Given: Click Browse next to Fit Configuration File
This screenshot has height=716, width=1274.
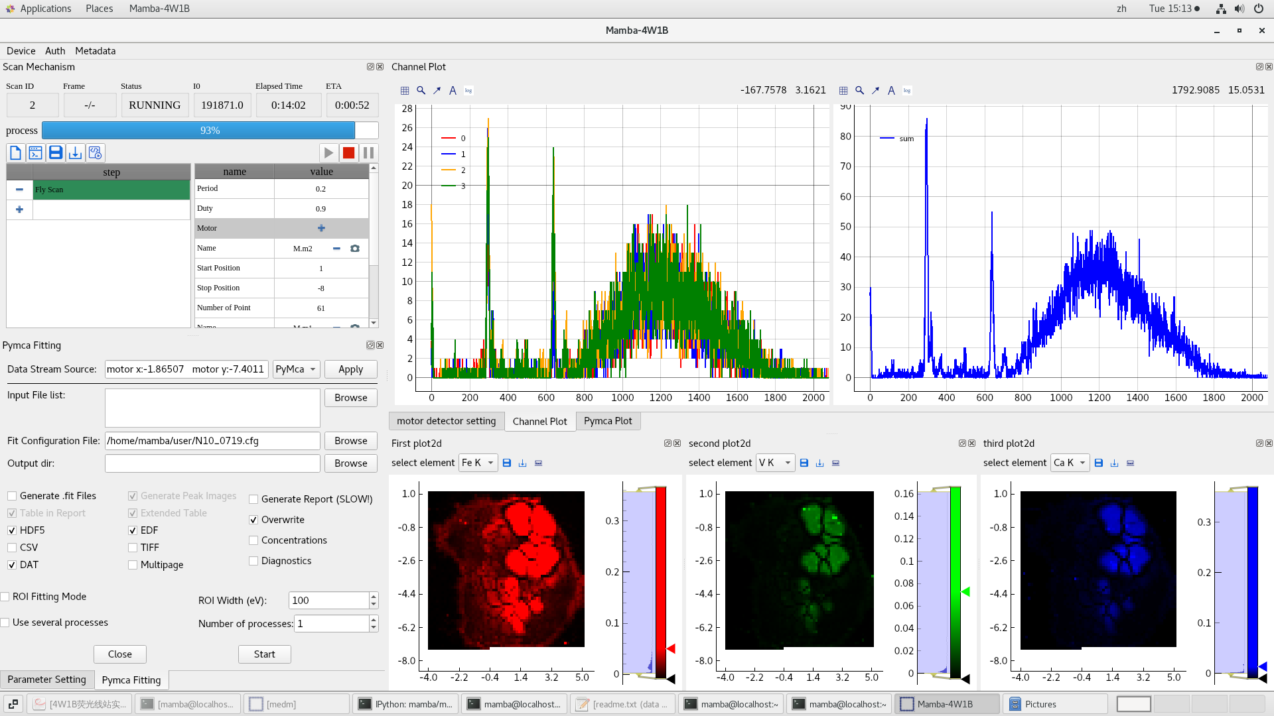Looking at the screenshot, I should pyautogui.click(x=350, y=441).
